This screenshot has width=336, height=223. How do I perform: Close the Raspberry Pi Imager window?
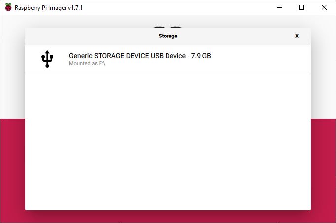tap(324, 8)
